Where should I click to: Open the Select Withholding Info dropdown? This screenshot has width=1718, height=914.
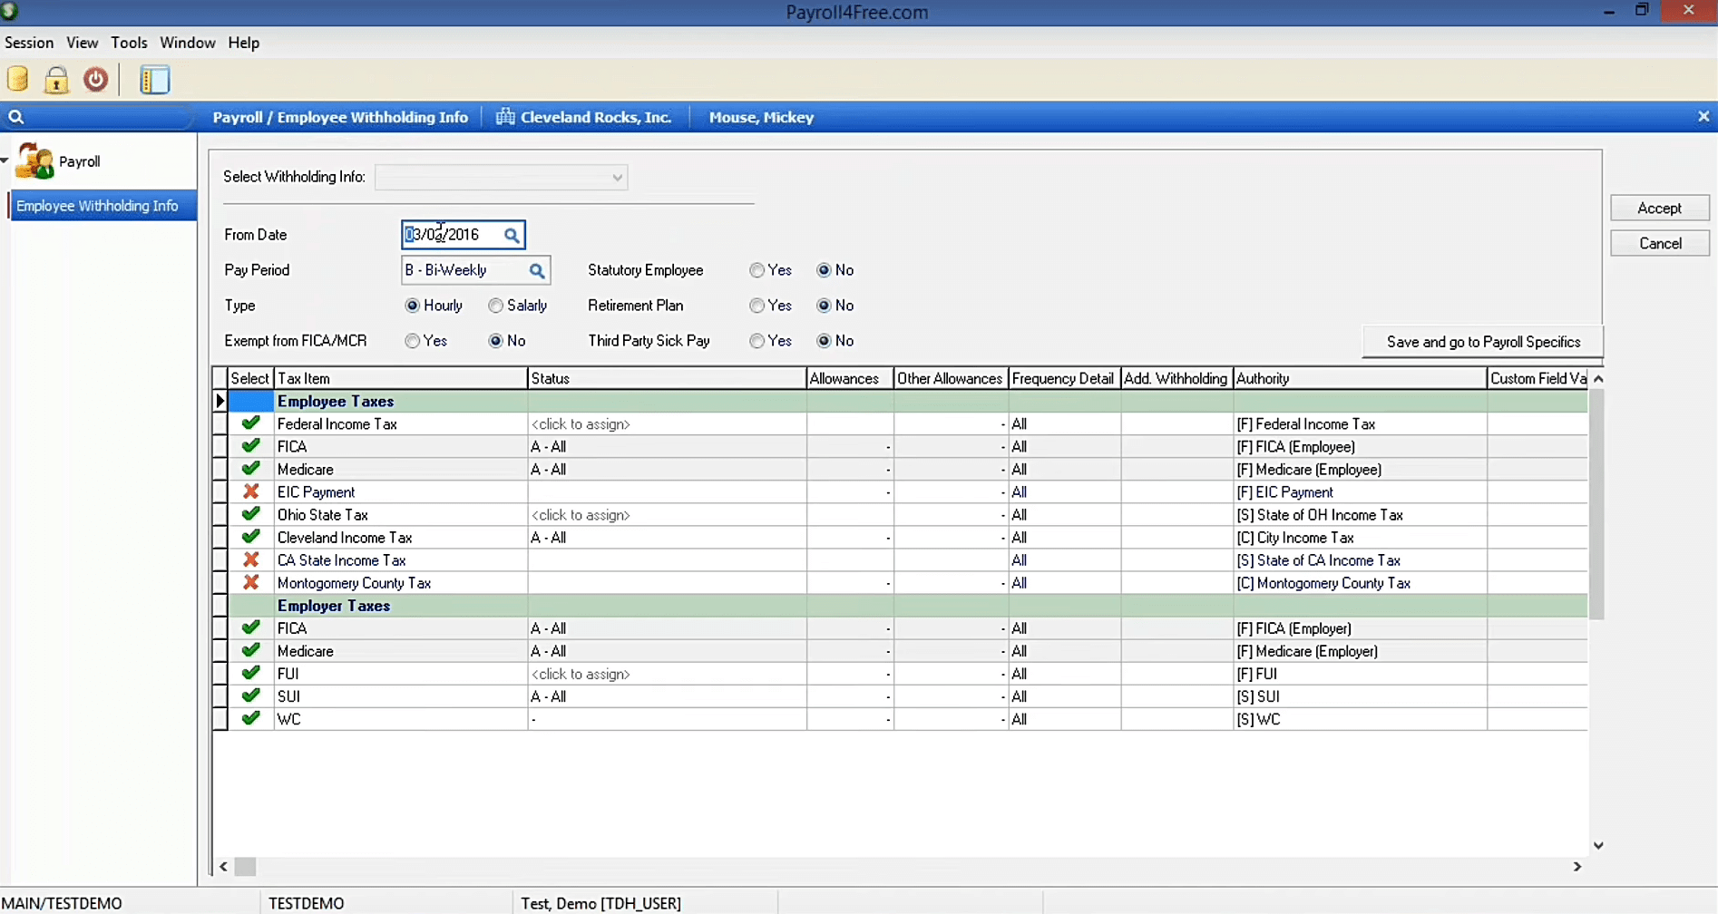click(616, 177)
